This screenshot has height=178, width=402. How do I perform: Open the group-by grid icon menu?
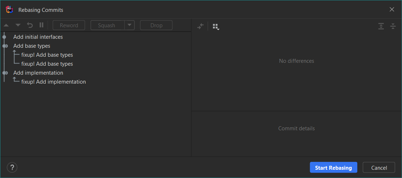pyautogui.click(x=216, y=27)
